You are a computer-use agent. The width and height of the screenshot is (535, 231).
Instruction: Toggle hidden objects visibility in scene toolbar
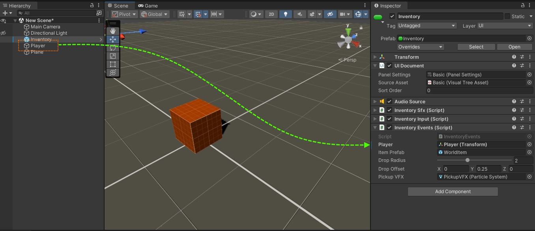pyautogui.click(x=330, y=14)
